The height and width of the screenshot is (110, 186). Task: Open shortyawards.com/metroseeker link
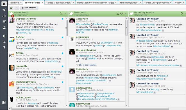(x=158, y=65)
